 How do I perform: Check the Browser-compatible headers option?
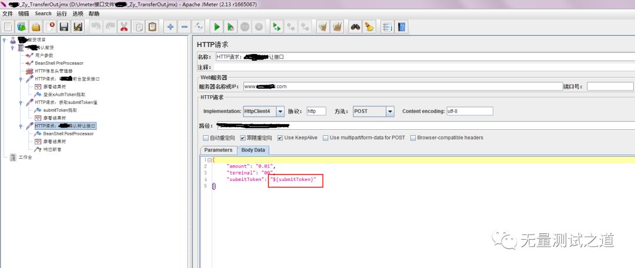[x=413, y=138]
